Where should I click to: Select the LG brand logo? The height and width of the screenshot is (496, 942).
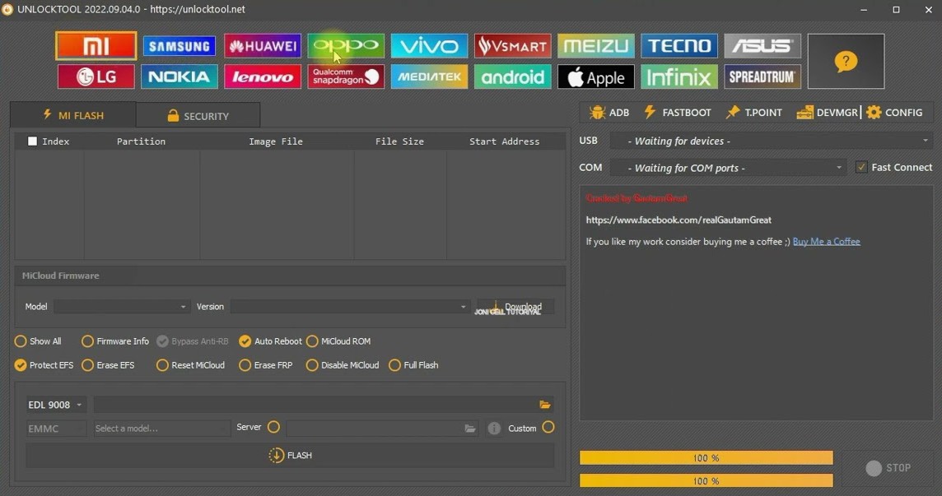[x=96, y=76]
